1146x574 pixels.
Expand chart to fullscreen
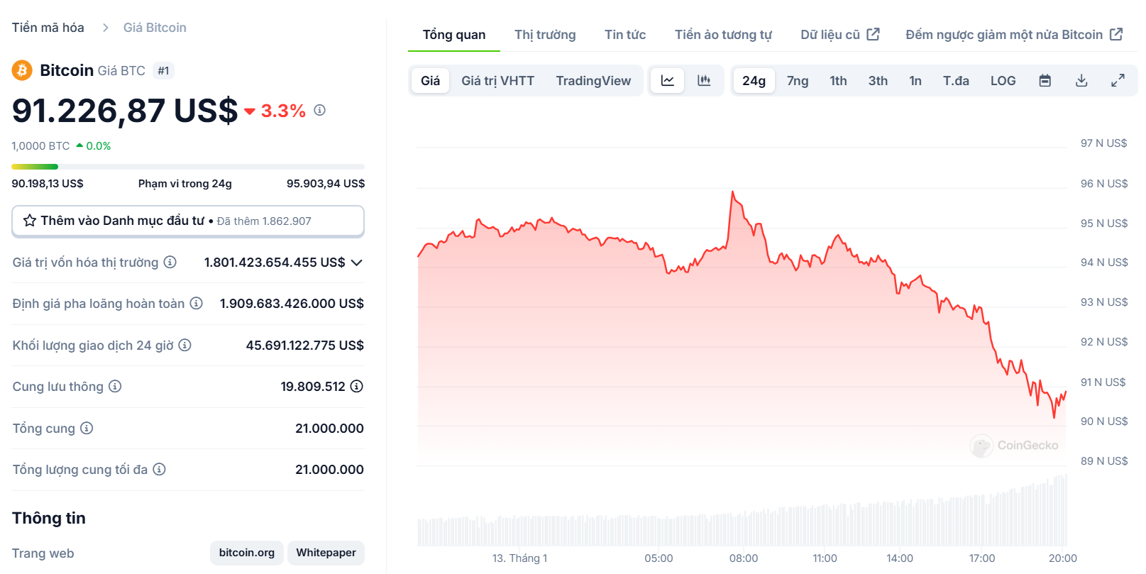coord(1118,81)
